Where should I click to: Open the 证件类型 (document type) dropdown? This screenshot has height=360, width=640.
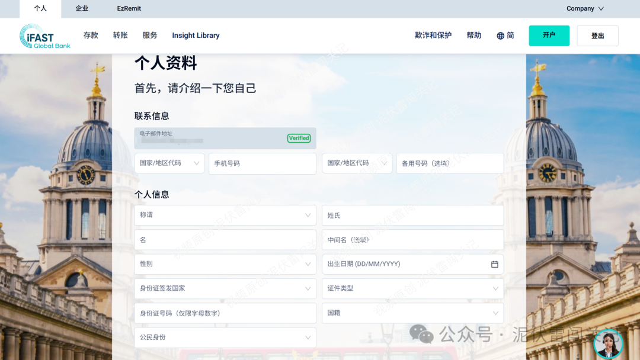(412, 288)
